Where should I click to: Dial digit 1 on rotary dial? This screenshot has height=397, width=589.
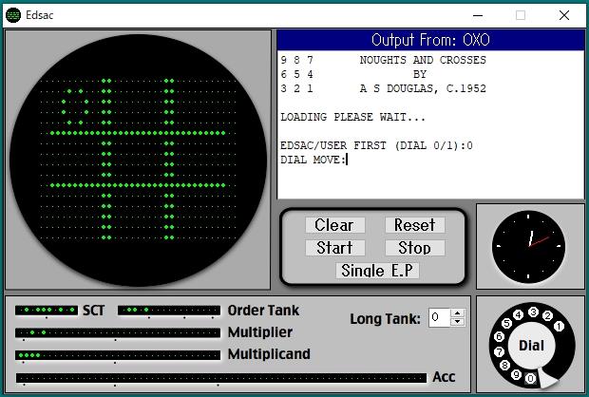[559, 326]
